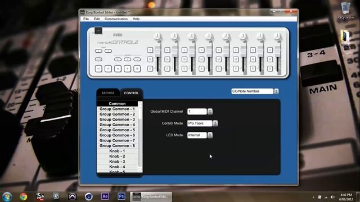Select the Track previous button
The height and width of the screenshot is (202, 360).
(98, 51)
